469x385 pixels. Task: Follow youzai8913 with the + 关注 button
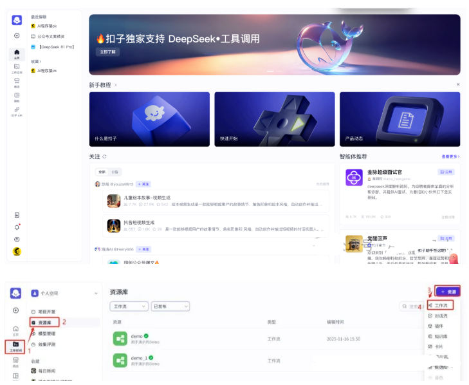coord(143,184)
